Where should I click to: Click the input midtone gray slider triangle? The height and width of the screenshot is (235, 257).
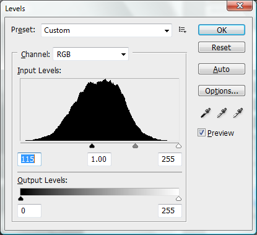click(x=135, y=146)
